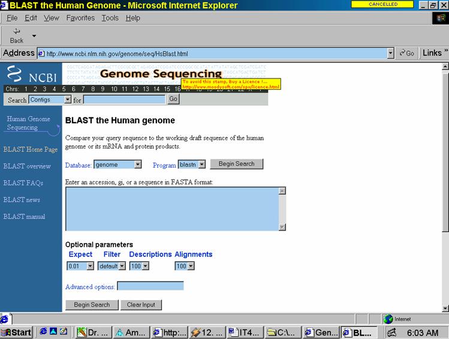Click the IE page icon in the status bar
The height and width of the screenshot is (339, 449).
click(5, 319)
